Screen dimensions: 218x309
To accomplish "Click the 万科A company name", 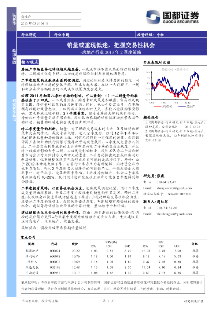I will pyautogui.click(x=32, y=262).
